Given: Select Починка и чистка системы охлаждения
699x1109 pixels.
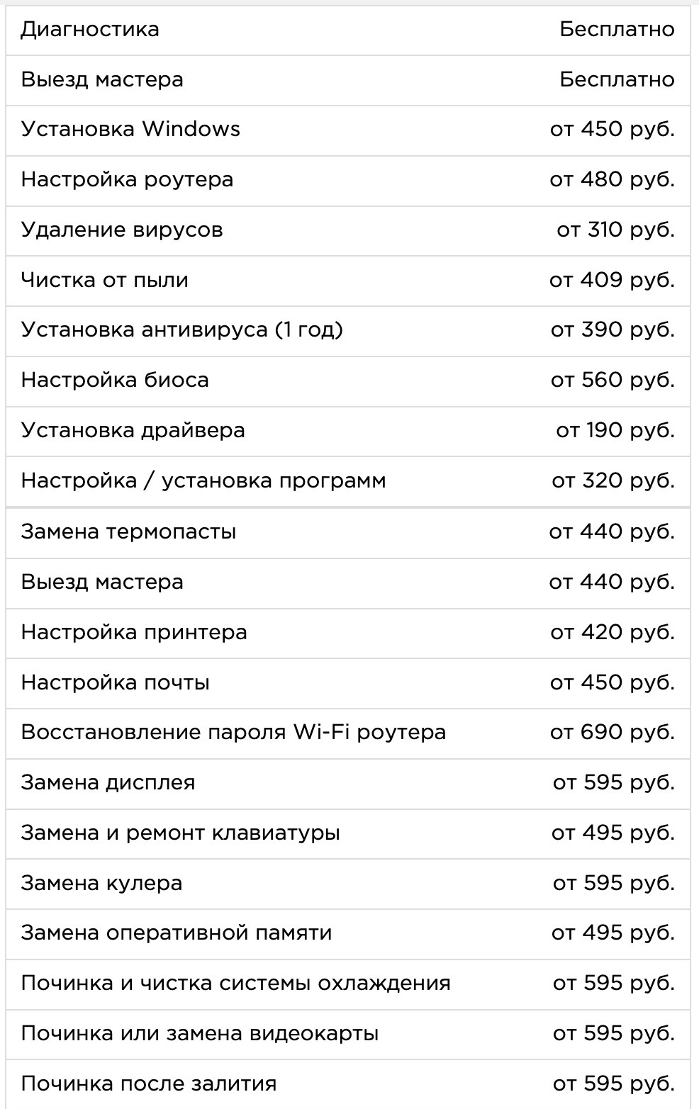Looking at the screenshot, I should 235,984.
